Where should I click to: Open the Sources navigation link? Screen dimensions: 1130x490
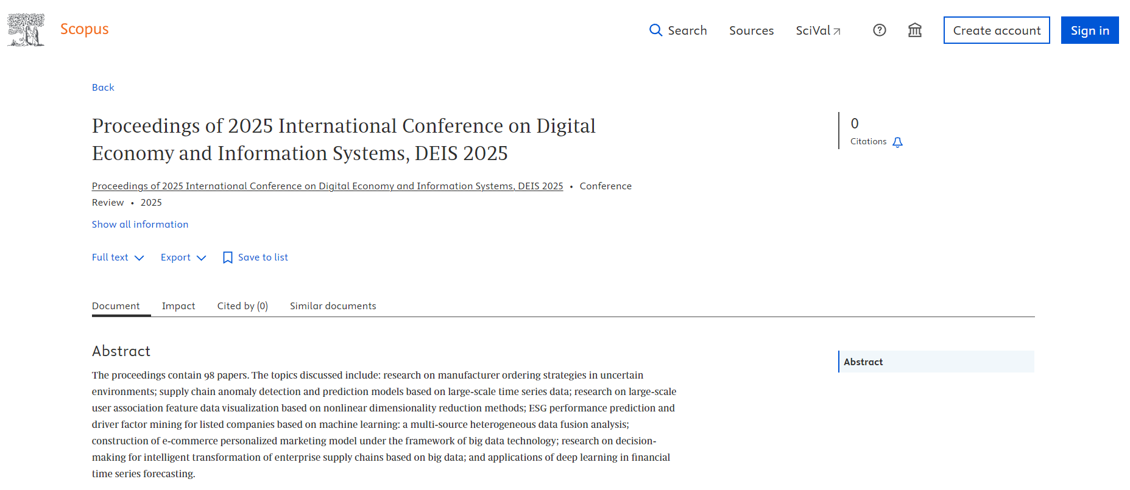click(x=751, y=30)
